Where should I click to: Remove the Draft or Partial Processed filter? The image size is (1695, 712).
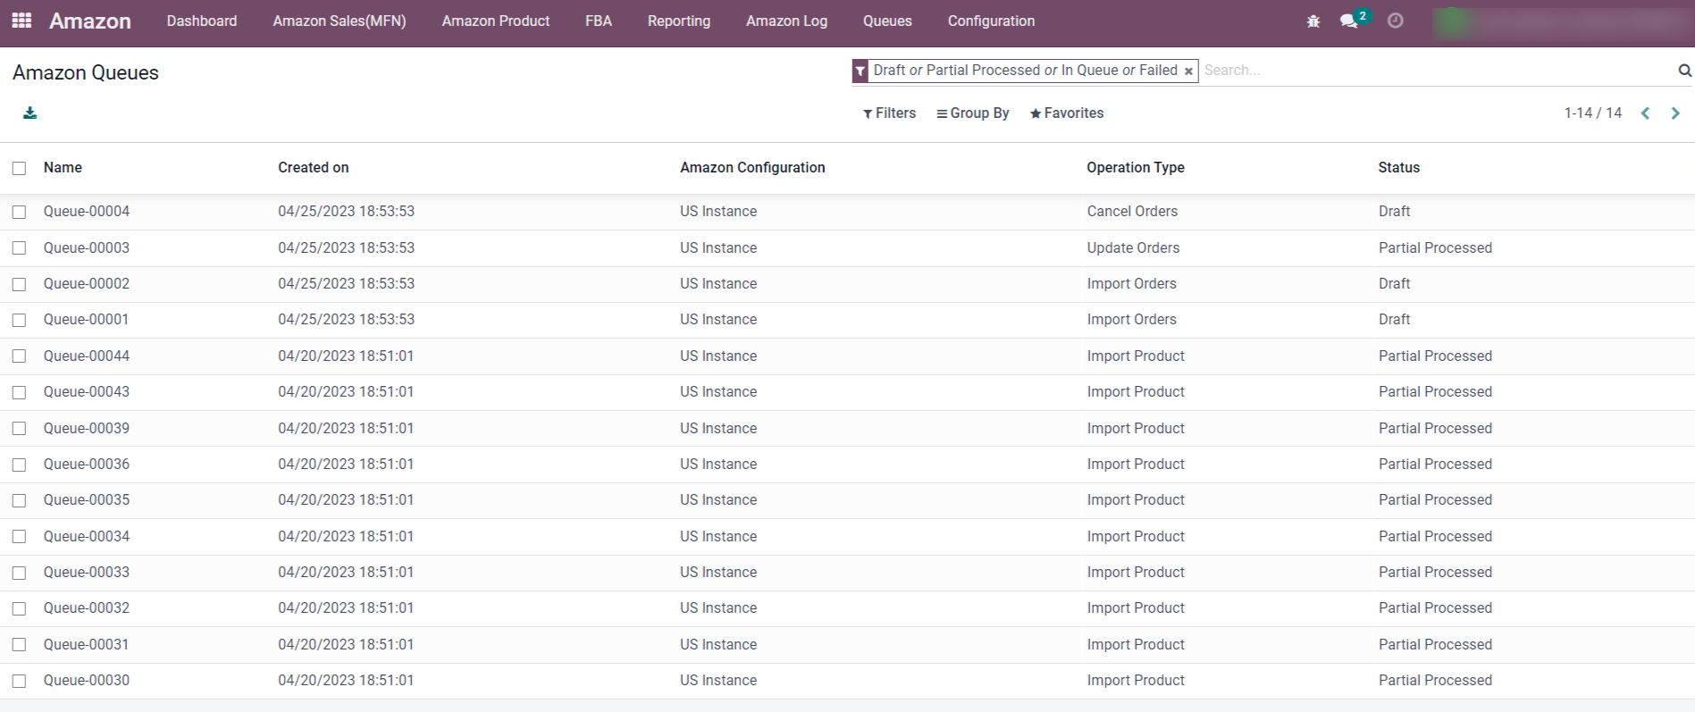pyautogui.click(x=1188, y=71)
